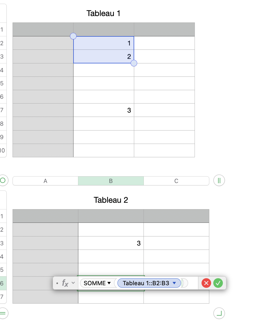Click the Tableau 1 cell containing 3
263x329 pixels.
click(104, 110)
